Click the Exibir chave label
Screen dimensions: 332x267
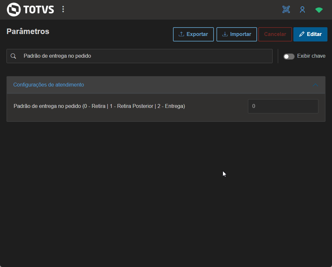(x=311, y=56)
